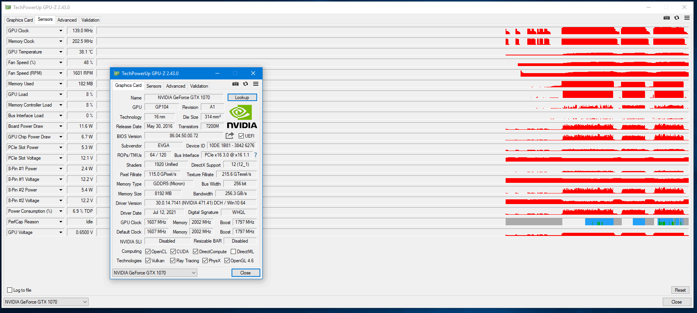The image size is (697, 313).
Task: Click the Lookup button
Action: (x=242, y=98)
